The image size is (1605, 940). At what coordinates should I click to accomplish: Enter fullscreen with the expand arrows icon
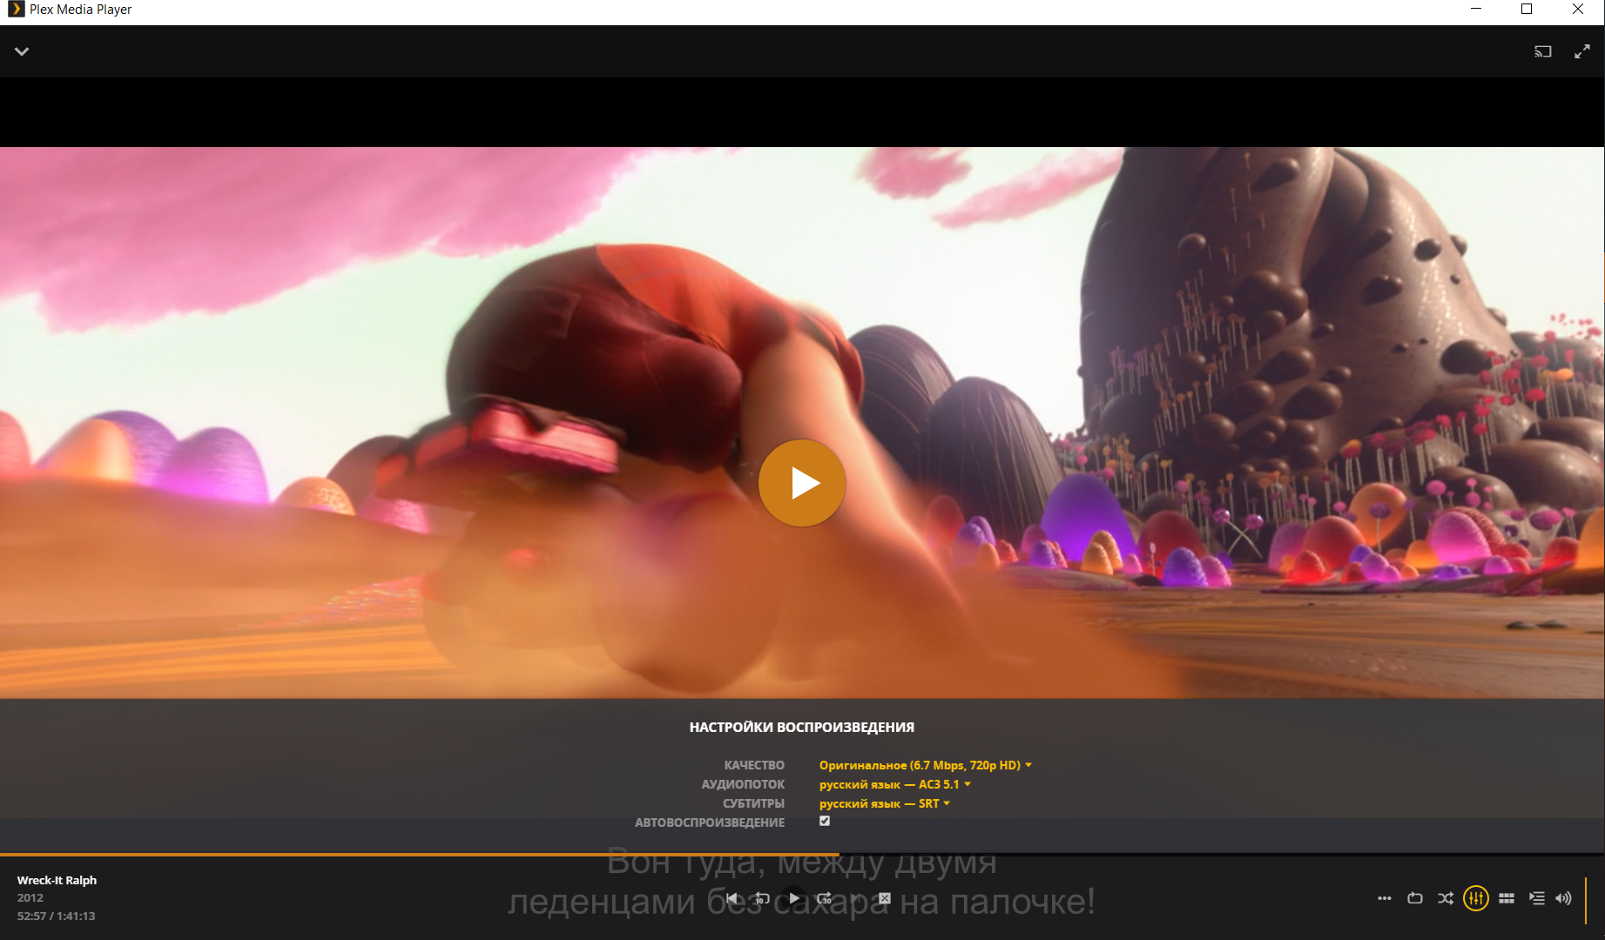pyautogui.click(x=1582, y=51)
